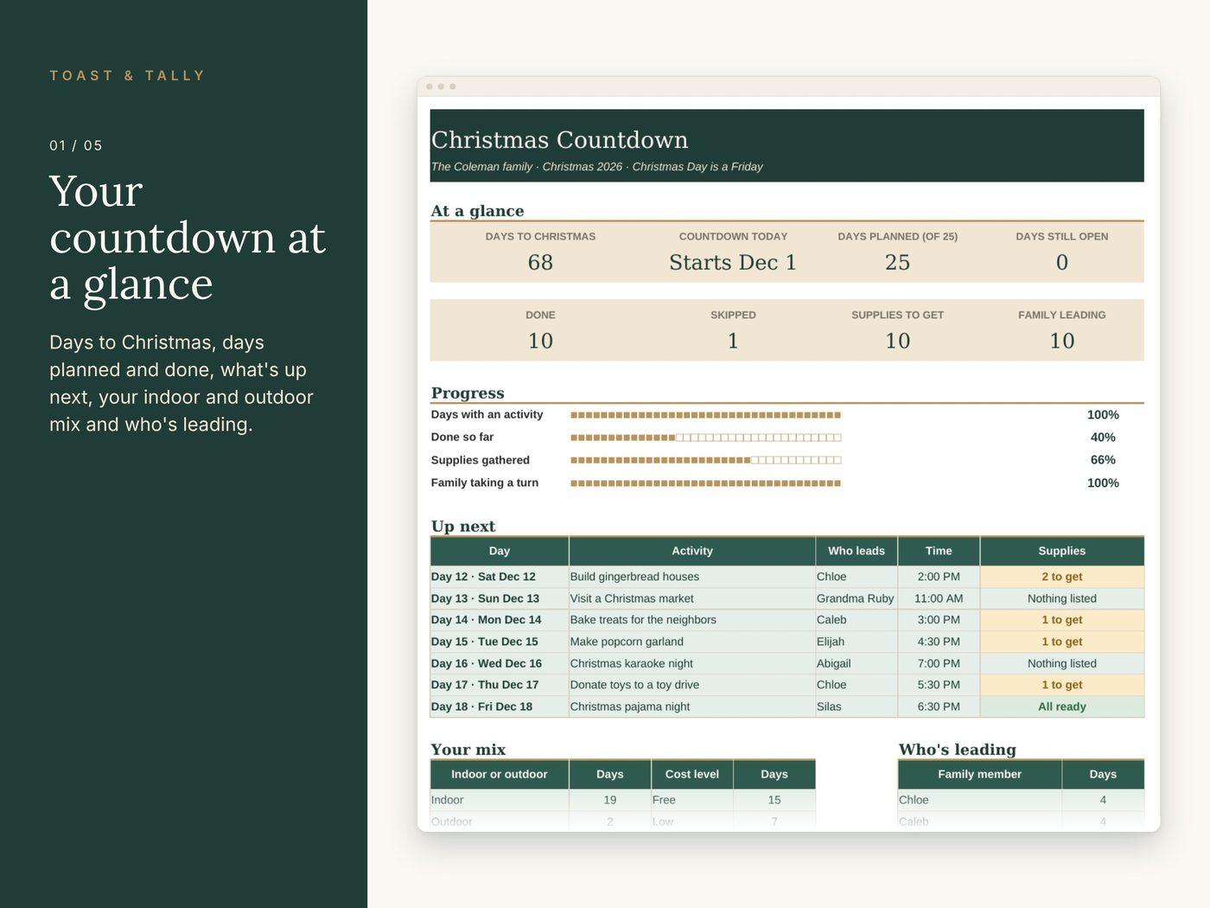Viewport: 1210px width, 908px height.
Task: Click the Christmas Countdown title
Action: click(x=559, y=140)
